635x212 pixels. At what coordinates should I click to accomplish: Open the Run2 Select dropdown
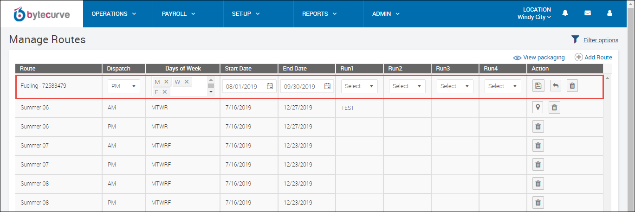[407, 86]
